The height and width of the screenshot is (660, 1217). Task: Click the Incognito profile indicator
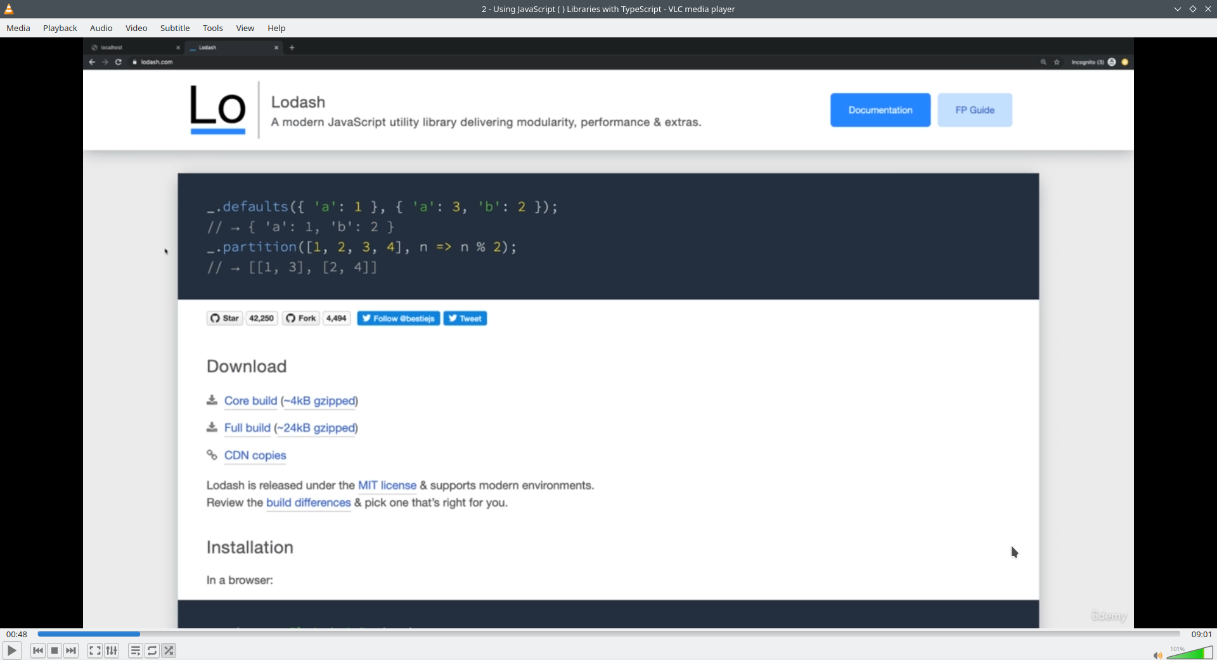click(x=1093, y=62)
